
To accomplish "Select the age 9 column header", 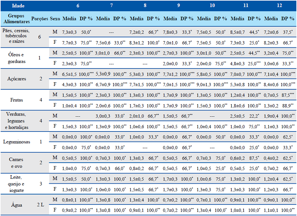I will 179,6.
